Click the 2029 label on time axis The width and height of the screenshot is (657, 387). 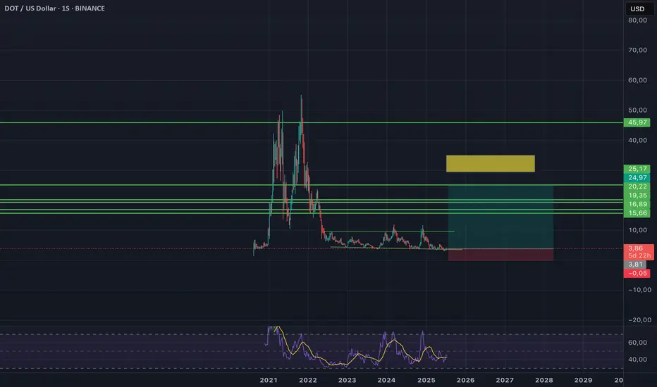point(583,380)
